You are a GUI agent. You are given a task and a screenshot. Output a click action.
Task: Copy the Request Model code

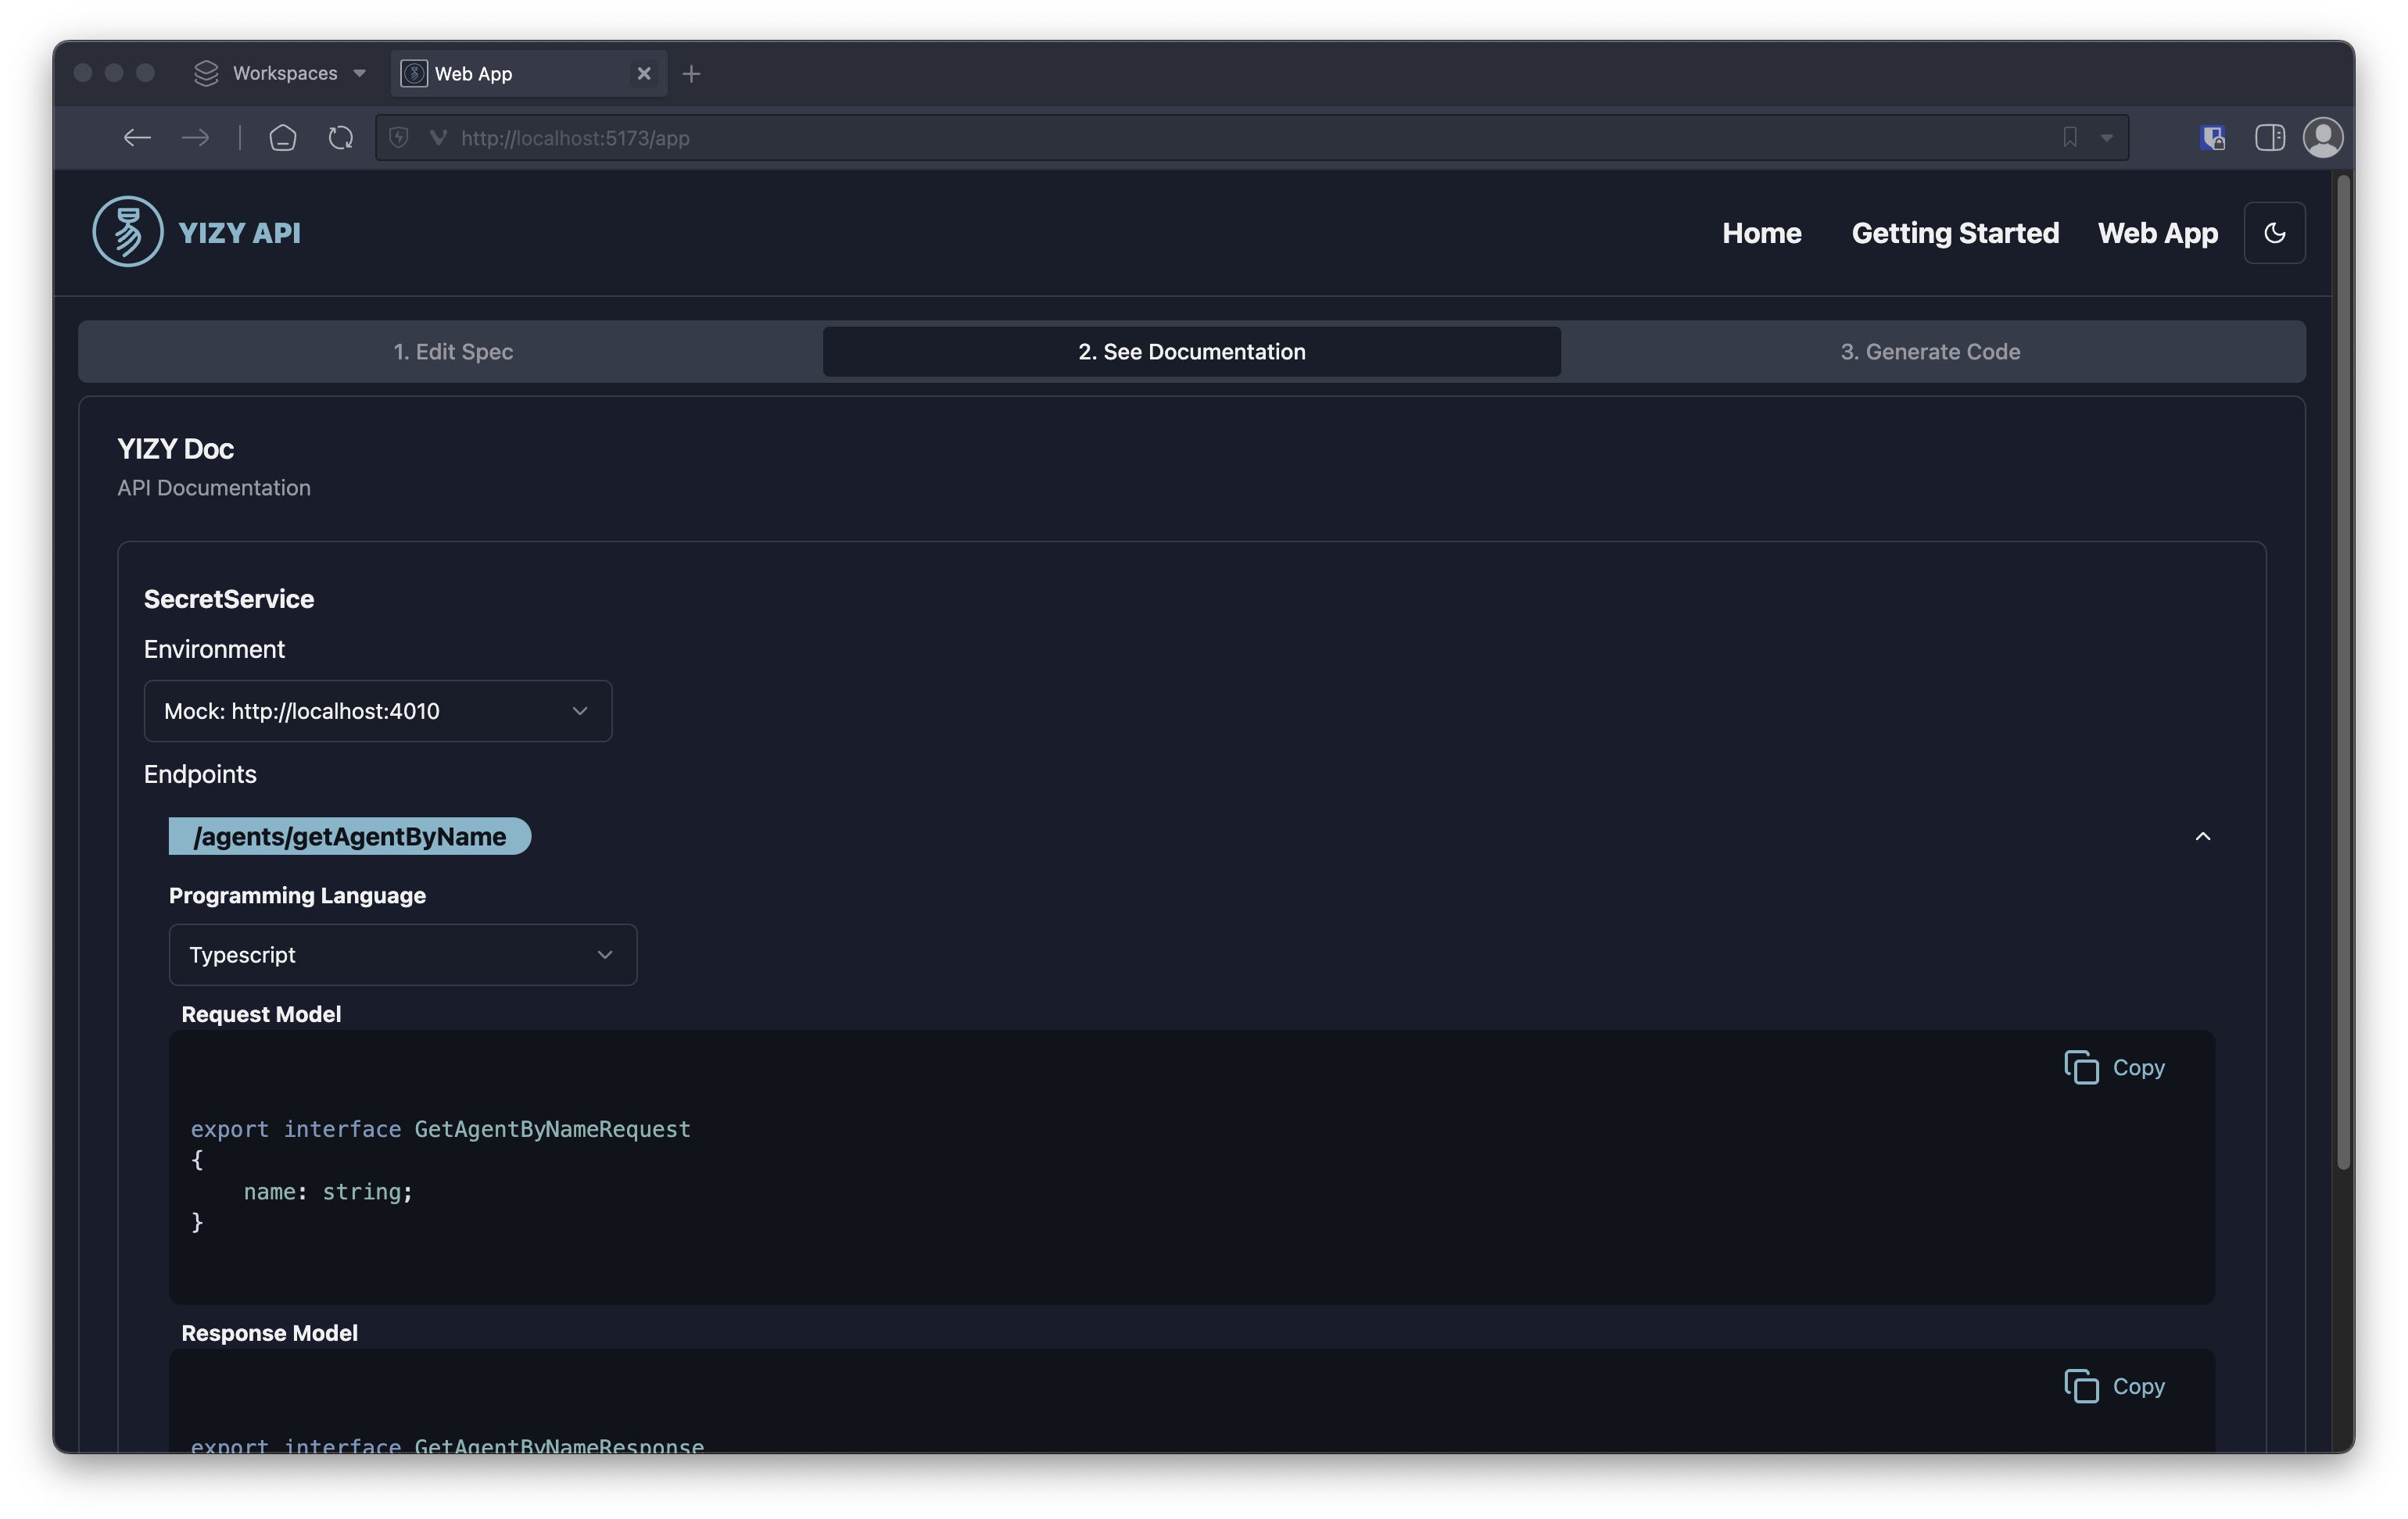2114,1067
